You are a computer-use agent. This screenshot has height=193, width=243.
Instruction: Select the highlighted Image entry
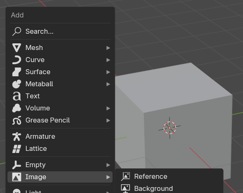click(60, 177)
